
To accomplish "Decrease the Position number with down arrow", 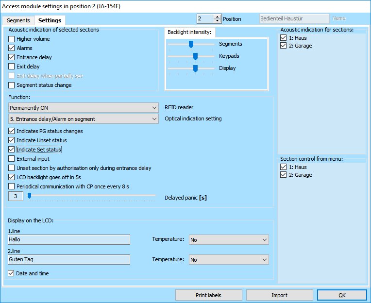I will tap(217, 21).
